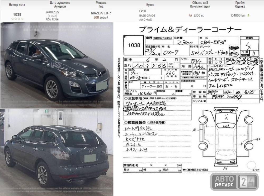Click the star rating under lot 1038
Viewport: 264px width, 196px height.
tap(17, 19)
